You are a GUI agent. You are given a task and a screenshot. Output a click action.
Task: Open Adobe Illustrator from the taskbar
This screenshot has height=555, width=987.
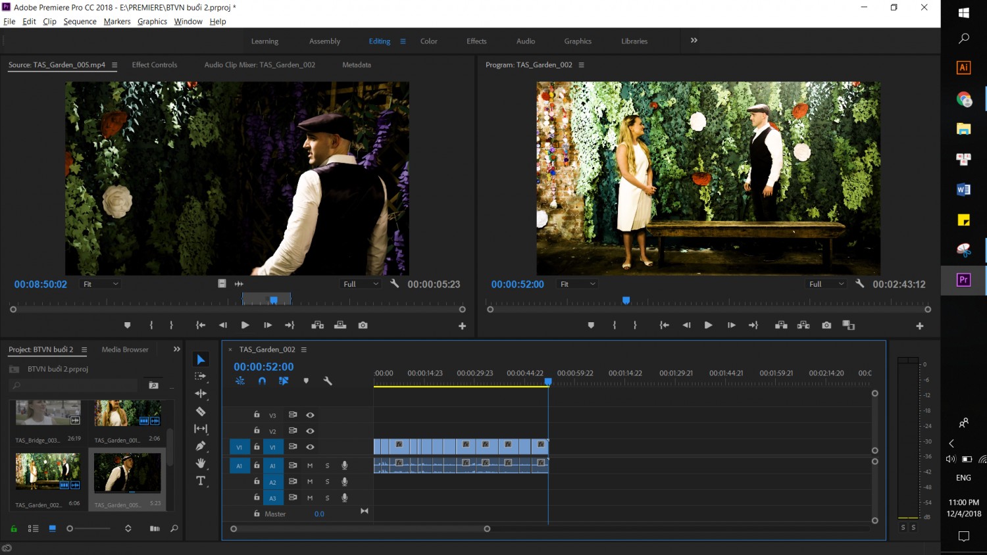coord(963,67)
